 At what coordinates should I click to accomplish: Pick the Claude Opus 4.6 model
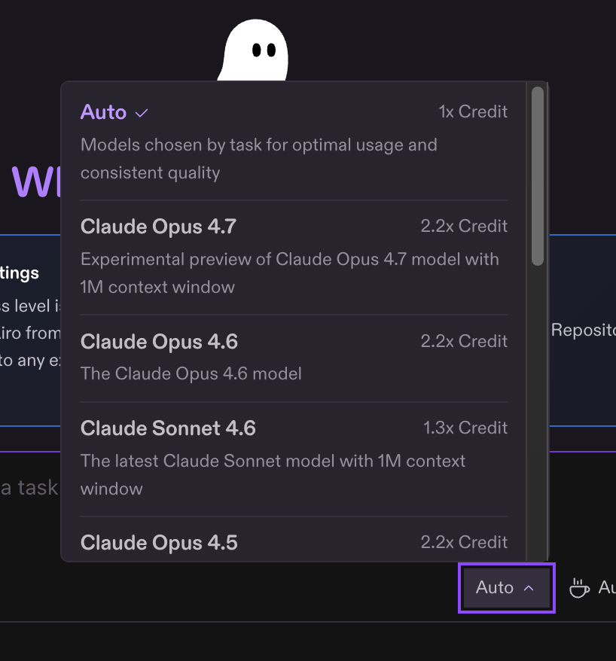tap(294, 358)
